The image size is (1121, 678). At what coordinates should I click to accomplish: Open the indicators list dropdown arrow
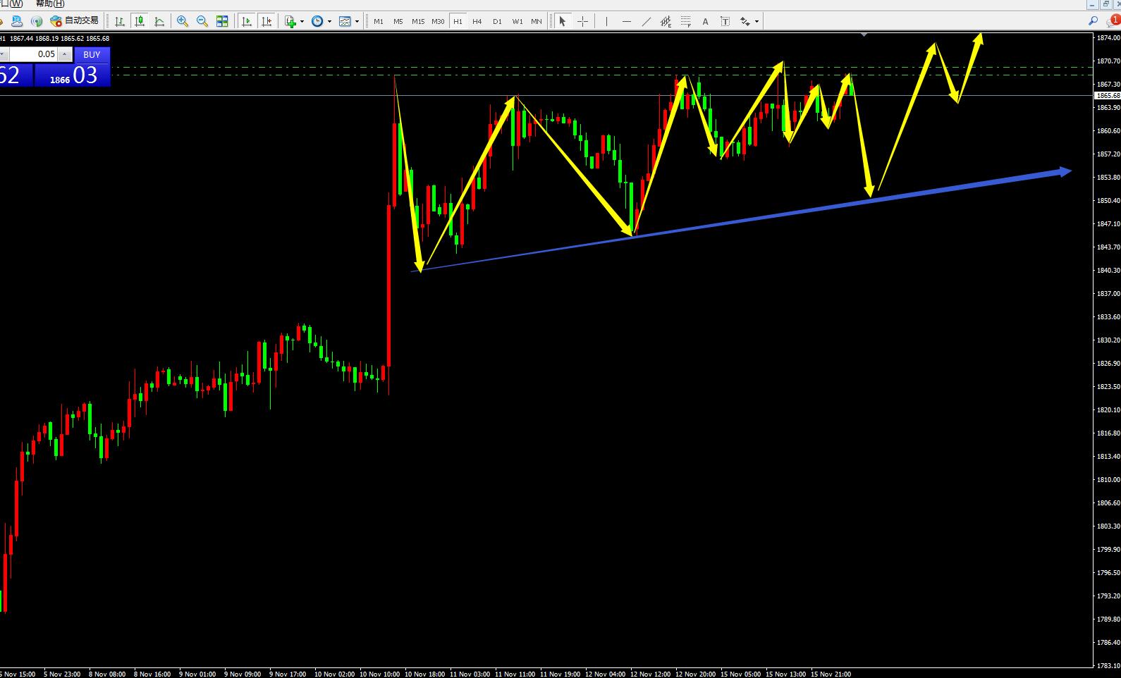[x=302, y=21]
